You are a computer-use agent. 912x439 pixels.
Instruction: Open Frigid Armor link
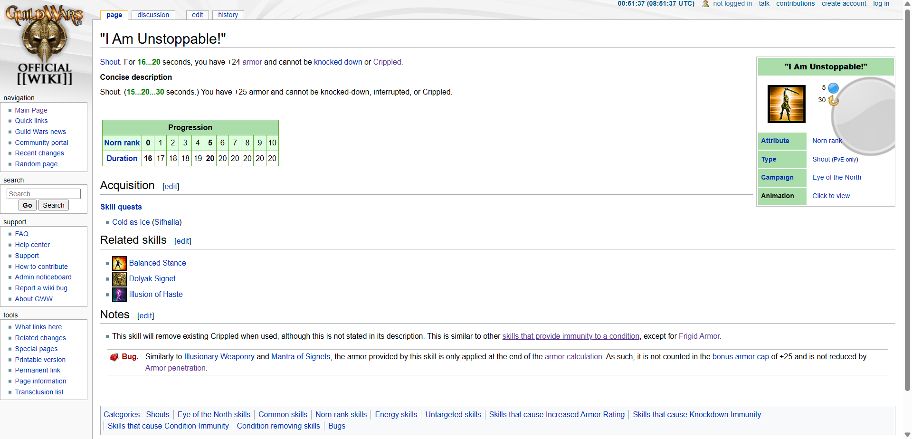click(x=699, y=336)
